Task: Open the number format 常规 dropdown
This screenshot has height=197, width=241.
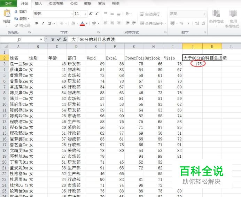Action: (204, 14)
